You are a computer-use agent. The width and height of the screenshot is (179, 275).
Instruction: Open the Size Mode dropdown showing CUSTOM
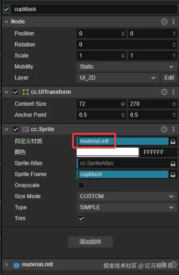(x=127, y=196)
